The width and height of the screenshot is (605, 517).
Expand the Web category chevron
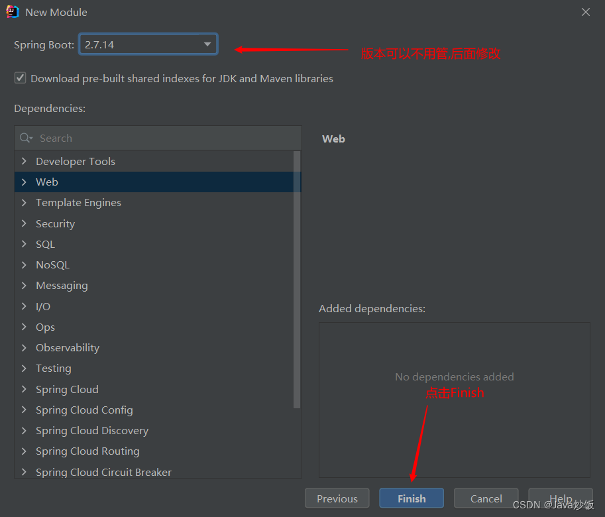[24, 182]
